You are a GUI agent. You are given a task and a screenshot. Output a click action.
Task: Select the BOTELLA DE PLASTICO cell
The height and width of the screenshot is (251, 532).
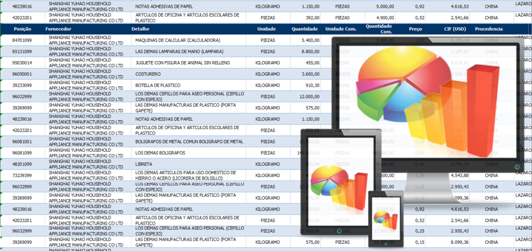[157, 86]
